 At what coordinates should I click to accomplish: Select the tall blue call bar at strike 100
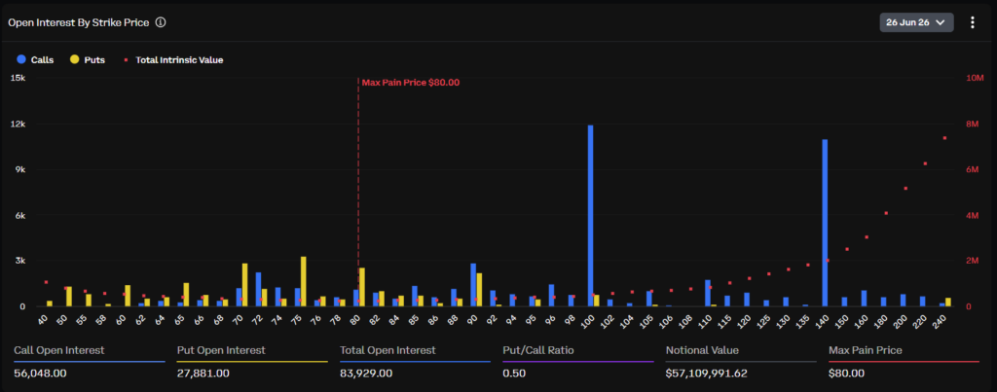click(x=590, y=216)
